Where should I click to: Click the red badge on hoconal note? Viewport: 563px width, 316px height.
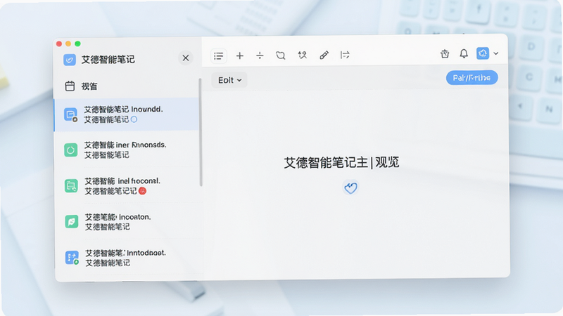point(143,190)
